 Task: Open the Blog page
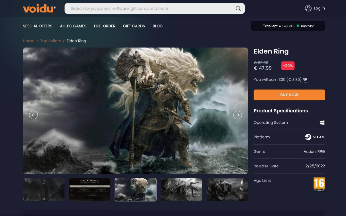tap(158, 26)
